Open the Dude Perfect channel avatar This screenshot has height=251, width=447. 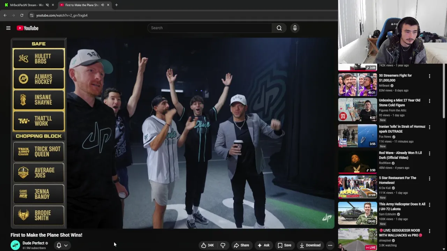point(15,245)
